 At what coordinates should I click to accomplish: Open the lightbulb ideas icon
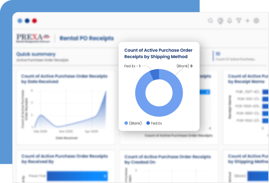point(220,21)
